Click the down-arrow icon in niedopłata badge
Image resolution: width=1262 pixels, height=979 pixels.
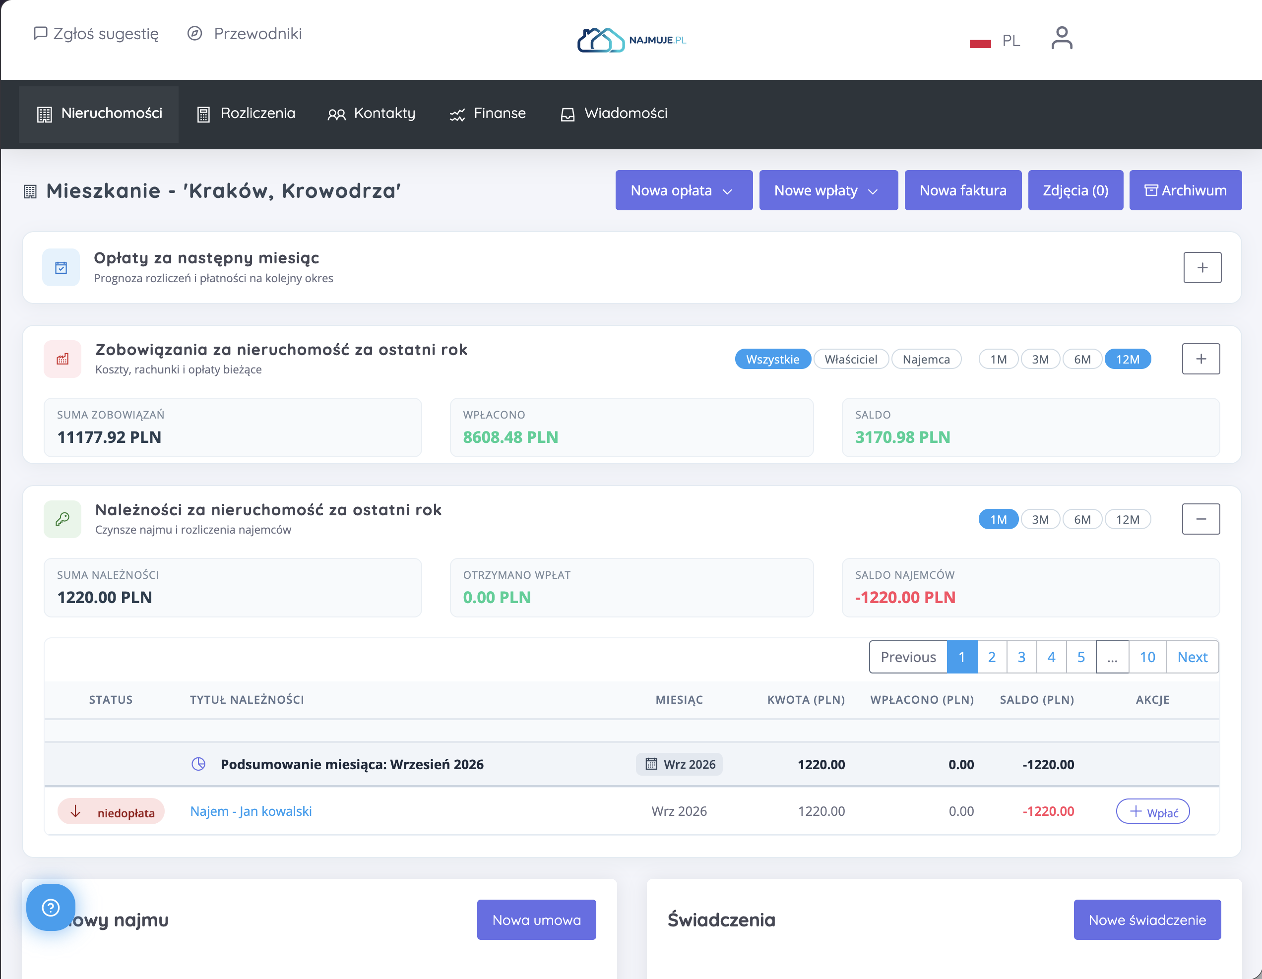(76, 811)
